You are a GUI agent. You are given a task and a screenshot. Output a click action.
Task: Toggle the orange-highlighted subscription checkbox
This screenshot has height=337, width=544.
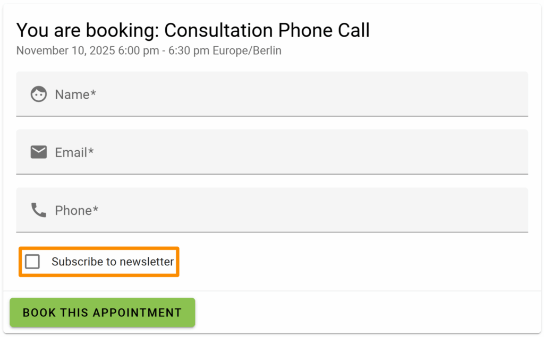32,262
